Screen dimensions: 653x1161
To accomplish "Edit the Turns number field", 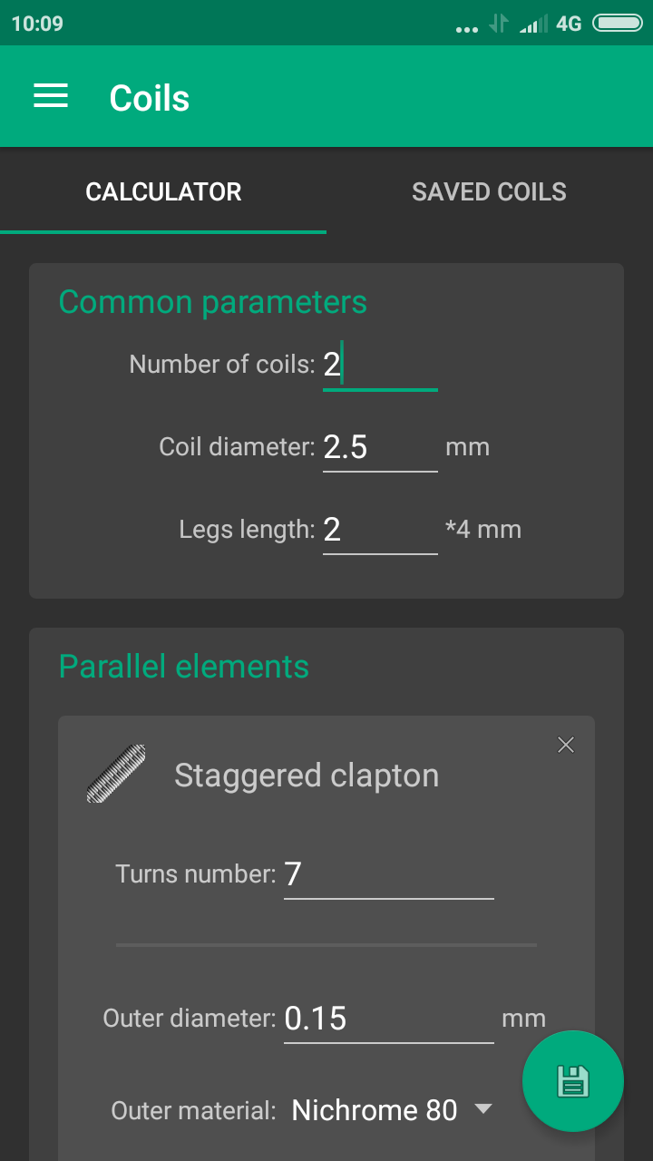I will click(x=389, y=874).
